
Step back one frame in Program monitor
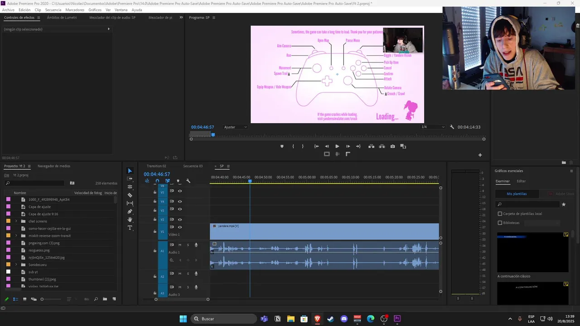pyautogui.click(x=327, y=146)
